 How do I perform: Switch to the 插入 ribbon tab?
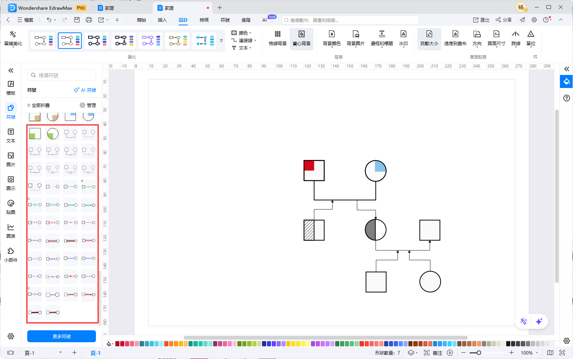pyautogui.click(x=162, y=20)
